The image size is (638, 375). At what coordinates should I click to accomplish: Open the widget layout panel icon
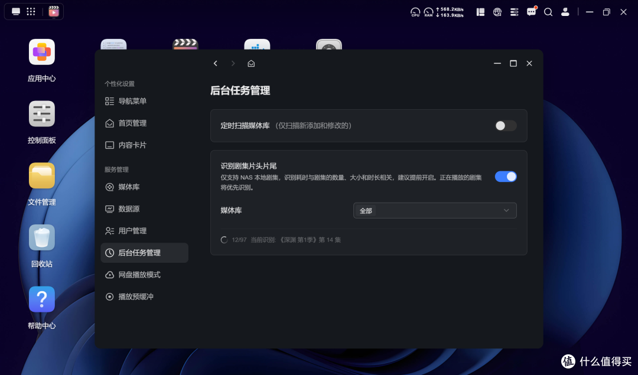tap(480, 12)
